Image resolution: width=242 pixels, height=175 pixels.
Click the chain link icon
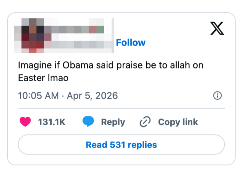point(145,122)
